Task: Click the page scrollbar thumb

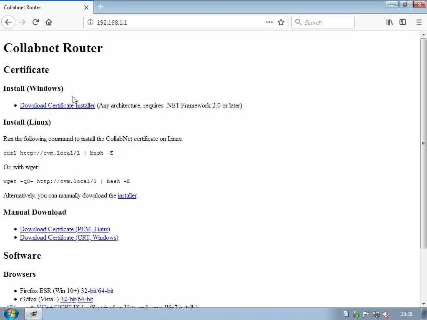Action: click(423, 143)
